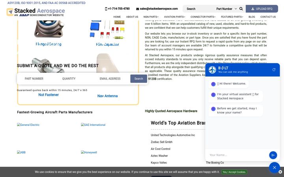Go to the HOME menu item

tap(117, 17)
